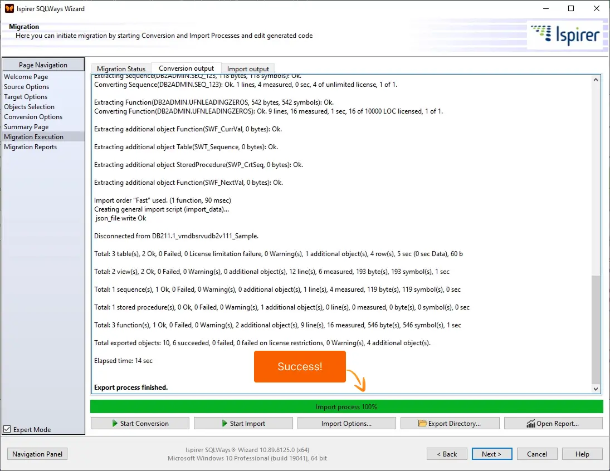Click the green play icon on Start Import
This screenshot has height=471, width=610.
click(x=225, y=423)
